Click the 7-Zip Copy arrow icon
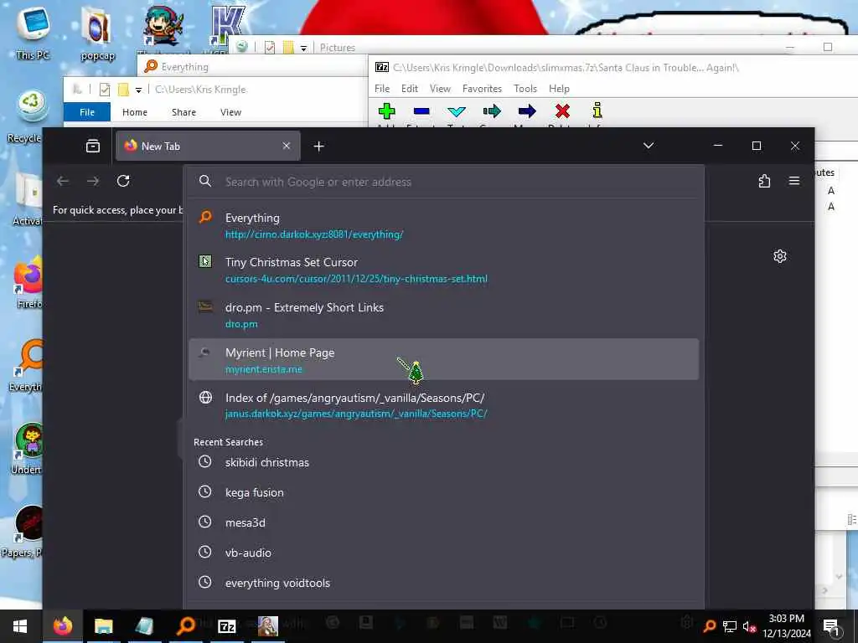858x643 pixels. (x=492, y=111)
